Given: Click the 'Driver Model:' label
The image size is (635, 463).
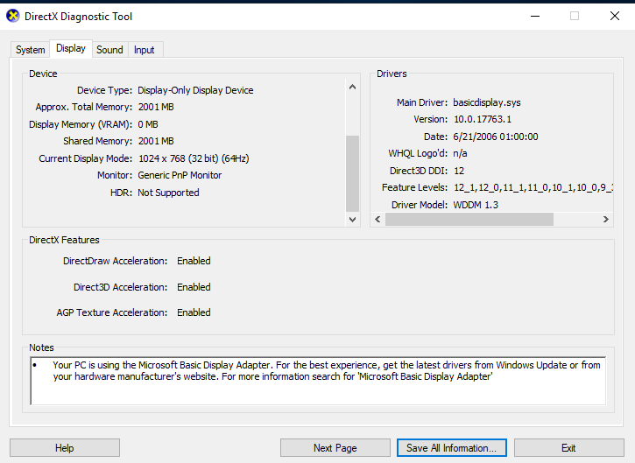Looking at the screenshot, I should pos(420,205).
